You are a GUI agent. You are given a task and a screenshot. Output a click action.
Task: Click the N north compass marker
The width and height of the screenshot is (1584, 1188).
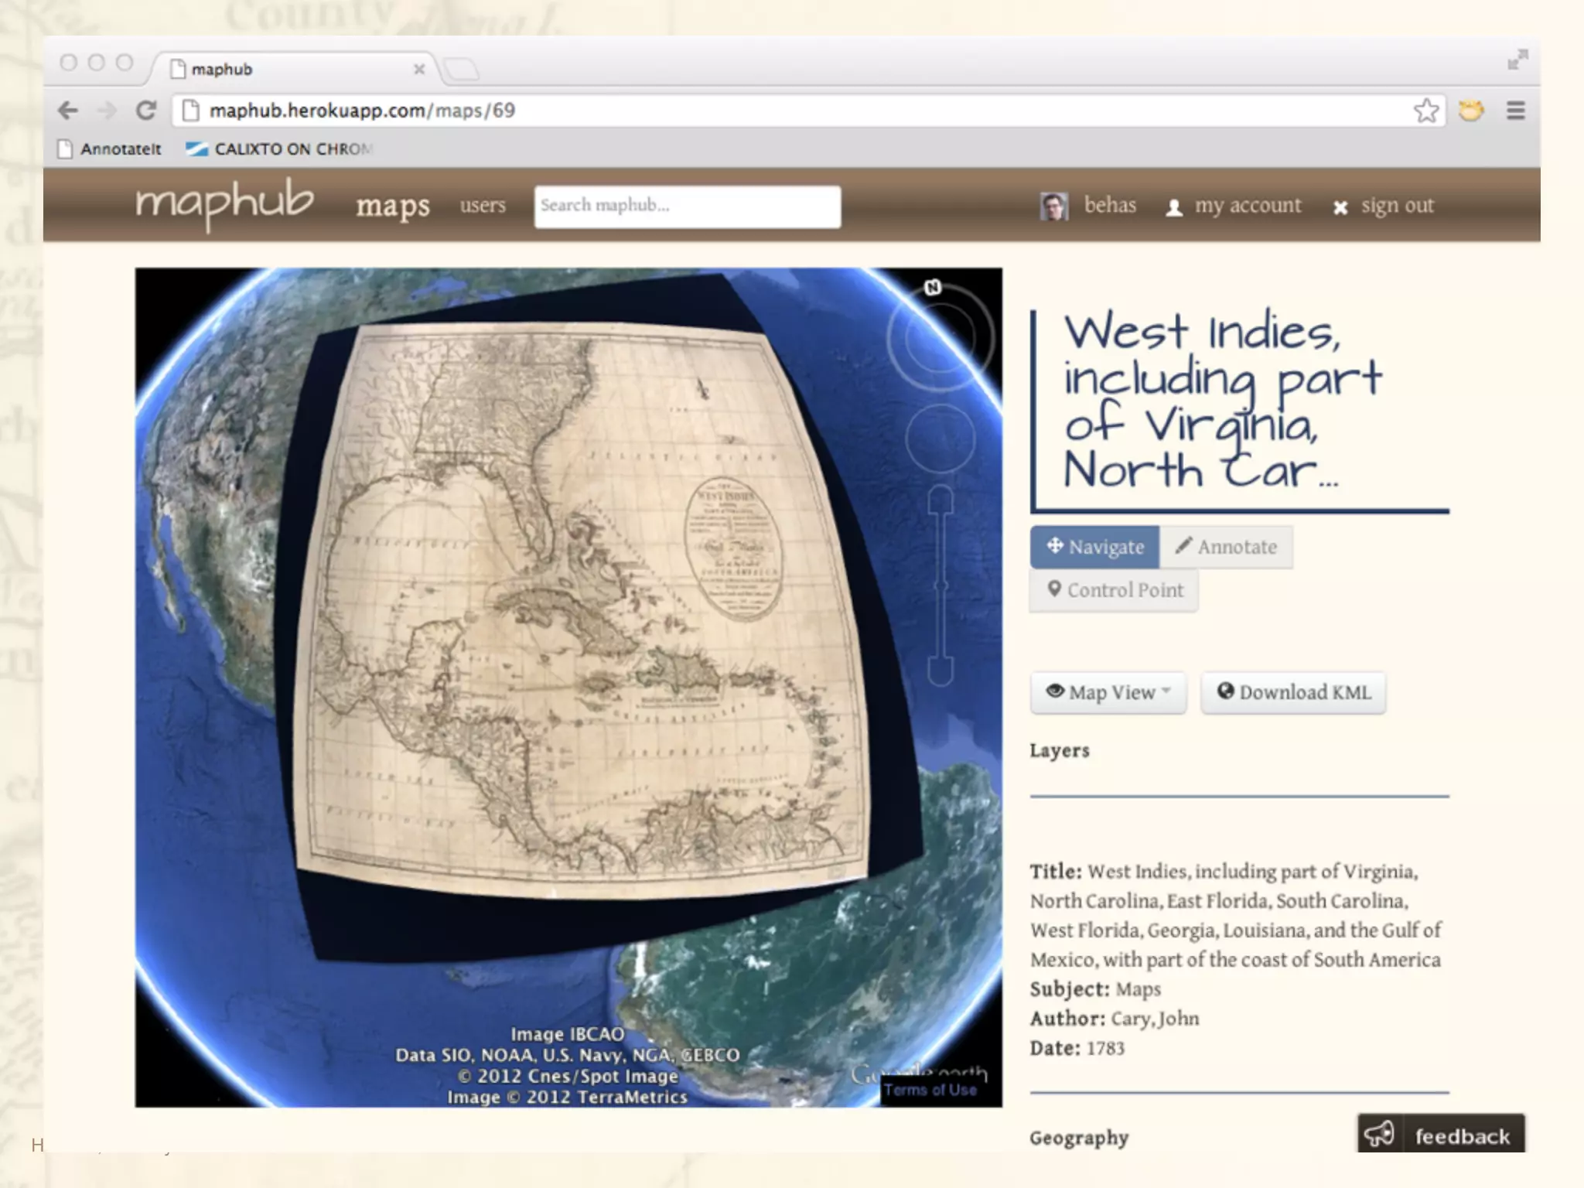[x=933, y=288]
